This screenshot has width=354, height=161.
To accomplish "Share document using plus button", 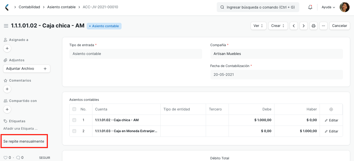I will (x=7, y=109).
